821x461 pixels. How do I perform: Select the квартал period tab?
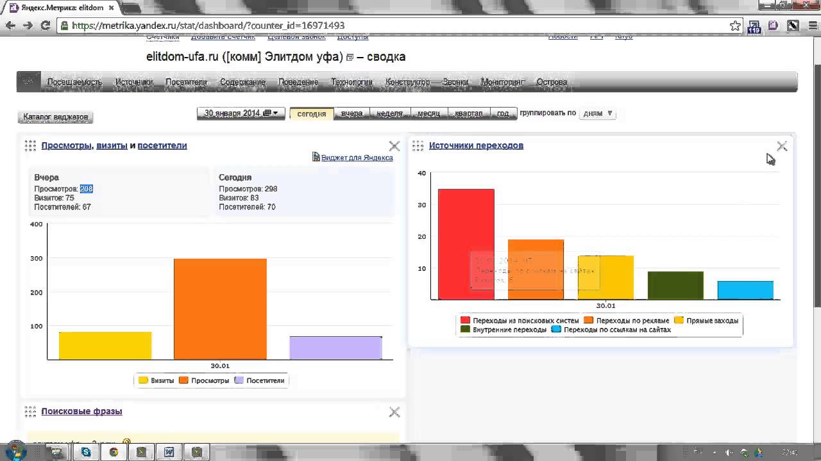[x=469, y=113]
